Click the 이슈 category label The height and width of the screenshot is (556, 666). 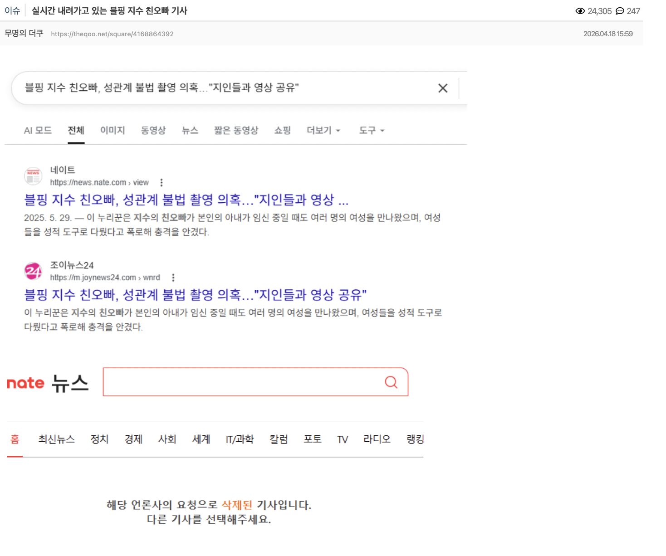[x=12, y=11]
